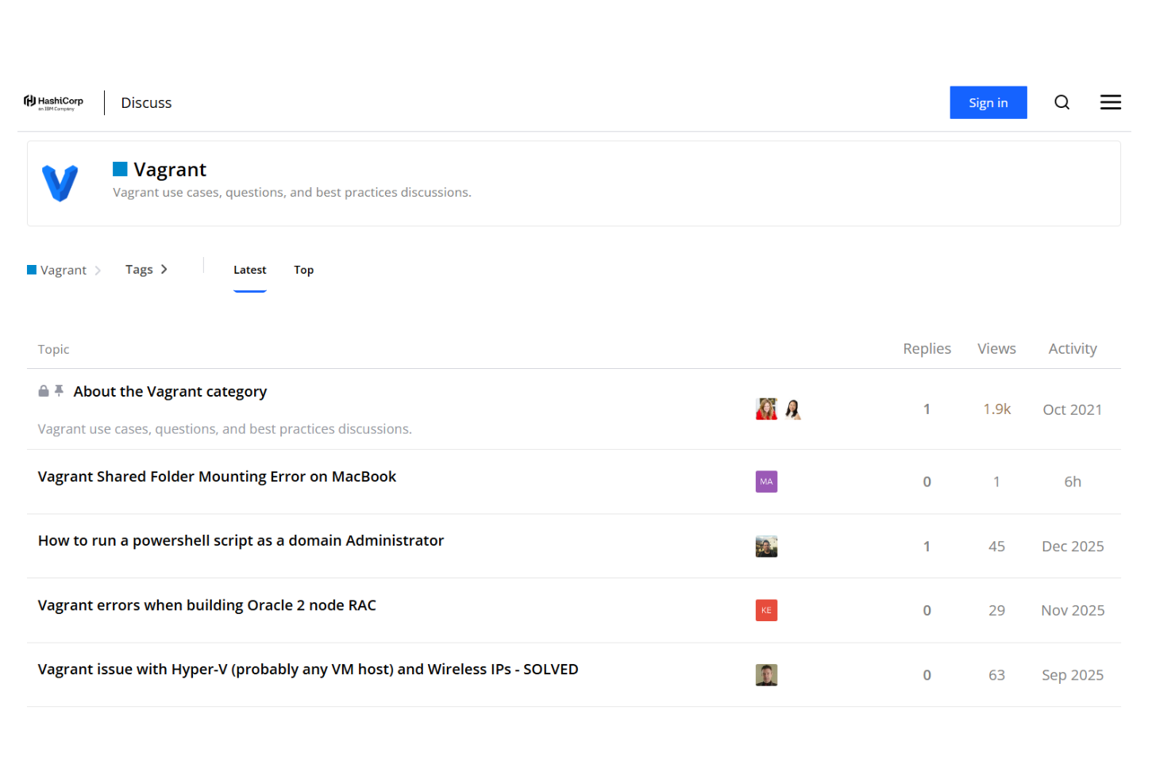Open the search magnifier icon
The width and height of the screenshot is (1175, 783).
(1061, 102)
